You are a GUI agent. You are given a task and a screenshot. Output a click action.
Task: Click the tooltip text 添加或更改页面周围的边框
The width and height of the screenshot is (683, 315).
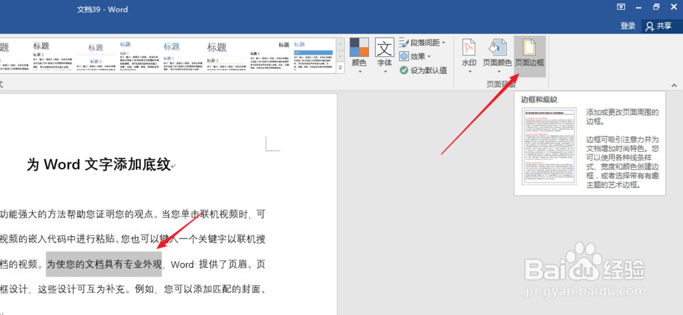click(622, 117)
